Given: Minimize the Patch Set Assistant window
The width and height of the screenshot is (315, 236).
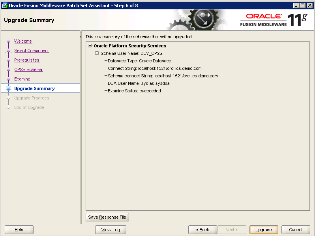Looking at the screenshot, I should 296,6.
